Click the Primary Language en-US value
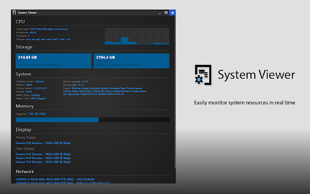 click(x=85, y=81)
